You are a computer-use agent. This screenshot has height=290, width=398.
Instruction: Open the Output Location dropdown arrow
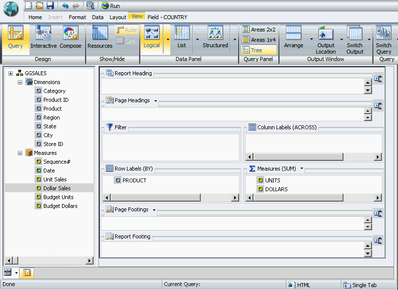pos(341,39)
